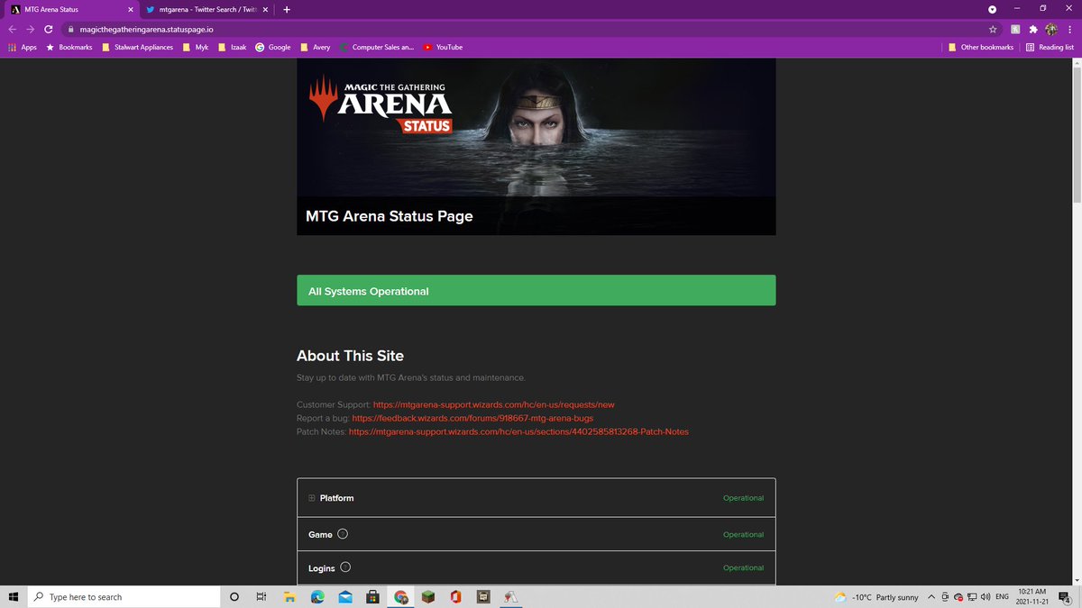Open the Office app in the taskbar

click(x=455, y=597)
